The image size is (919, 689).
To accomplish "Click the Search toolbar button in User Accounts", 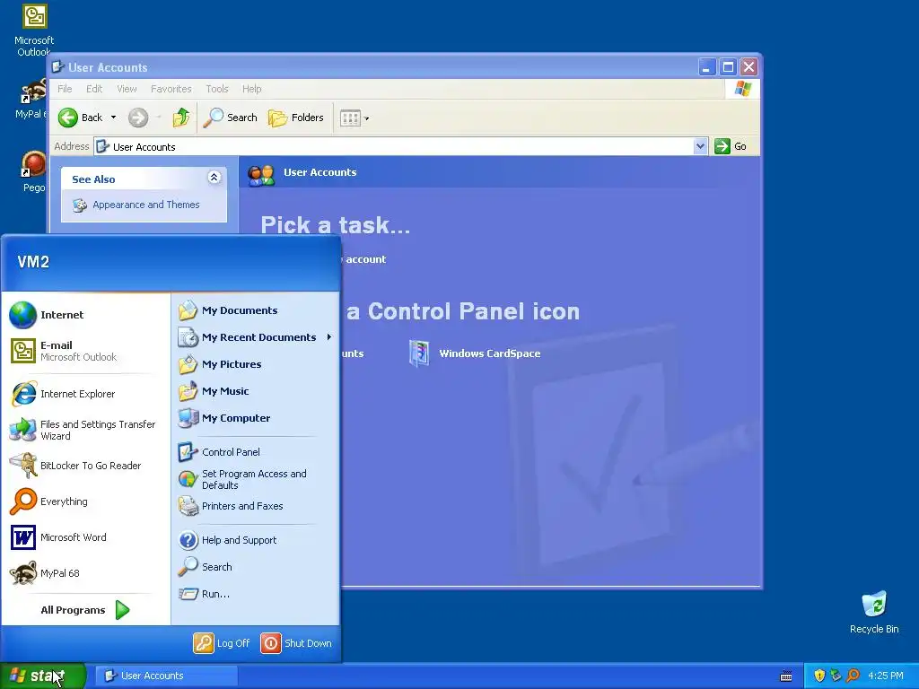I will 231,118.
